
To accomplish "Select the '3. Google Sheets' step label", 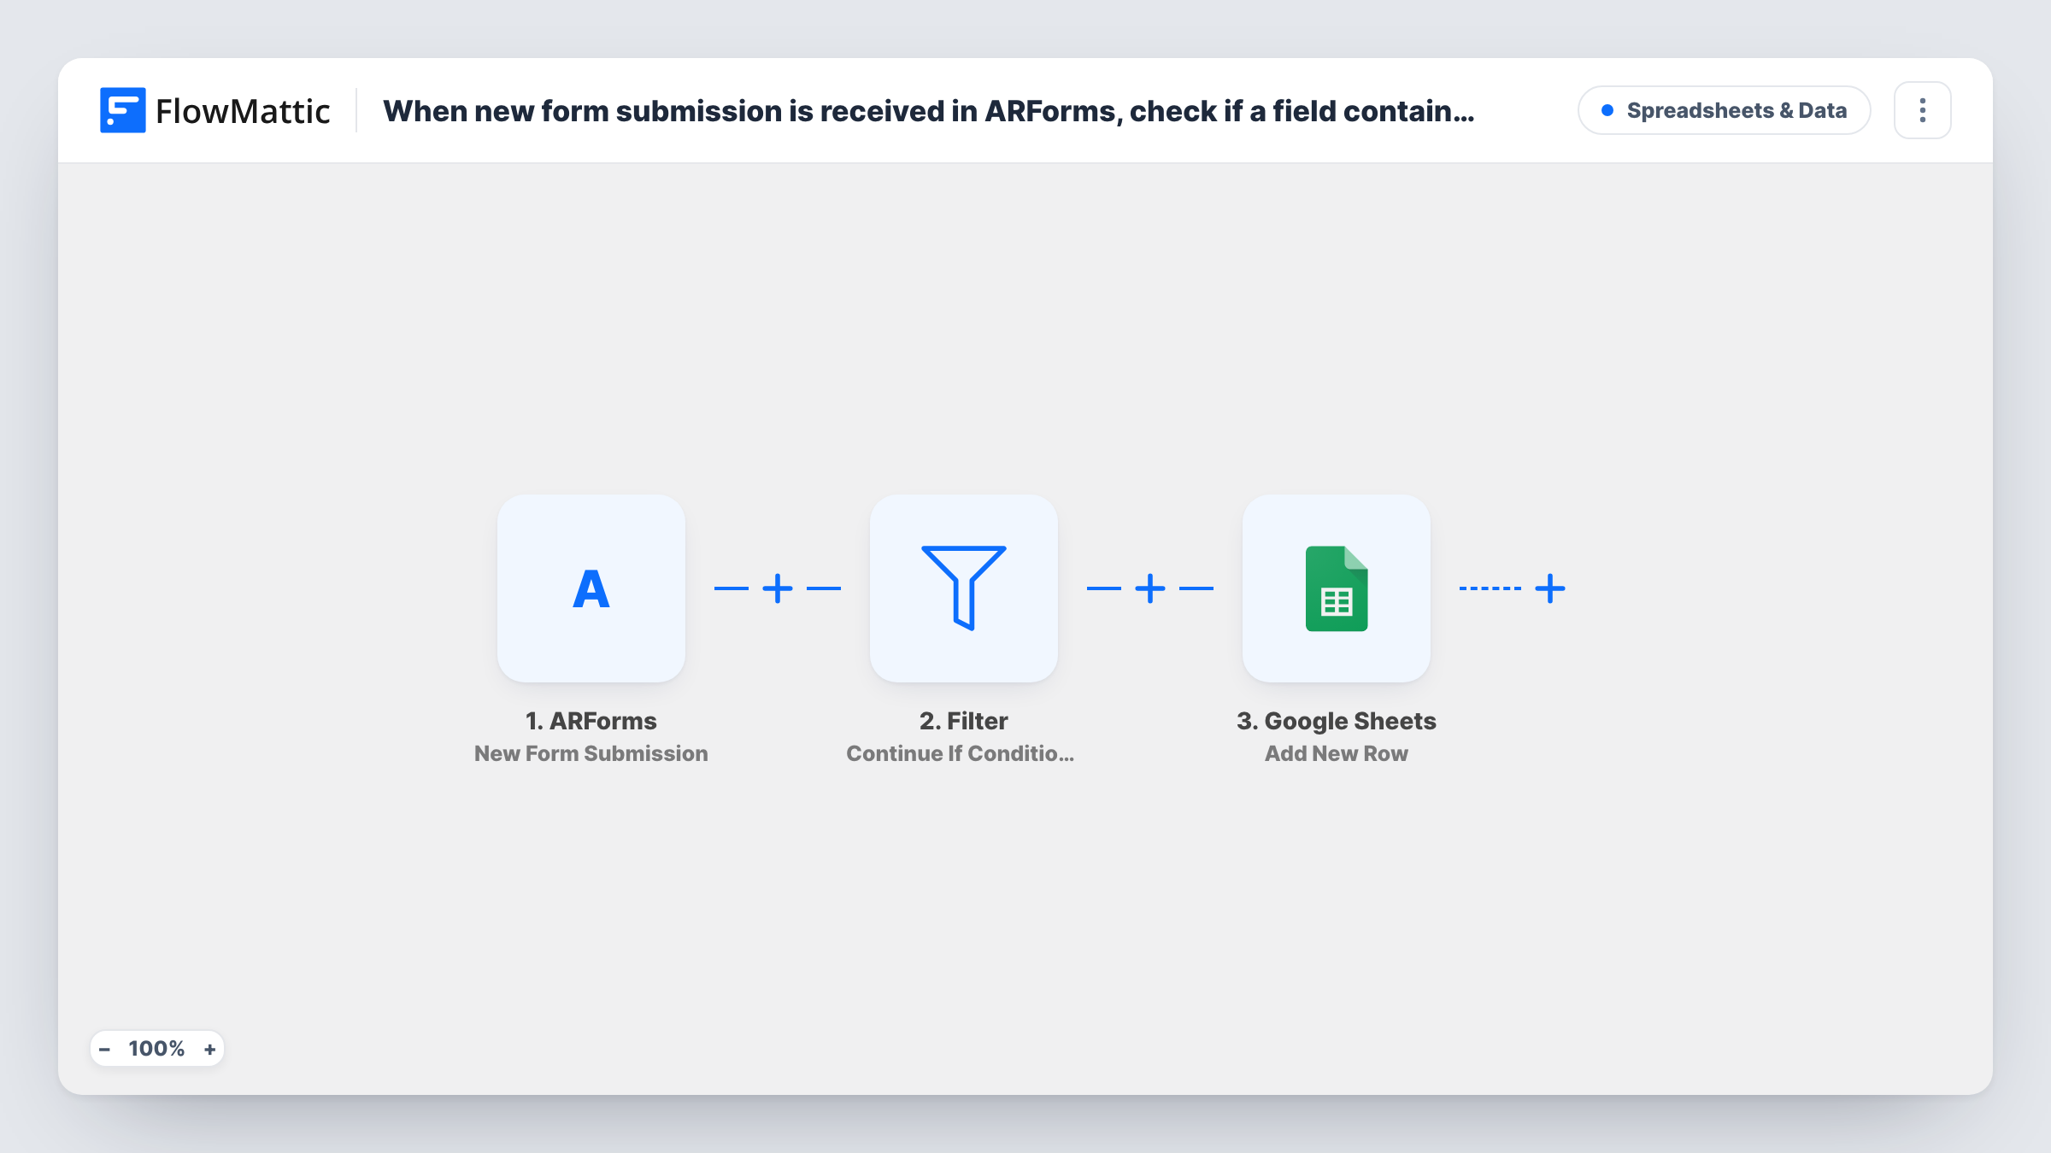I will [x=1337, y=721].
